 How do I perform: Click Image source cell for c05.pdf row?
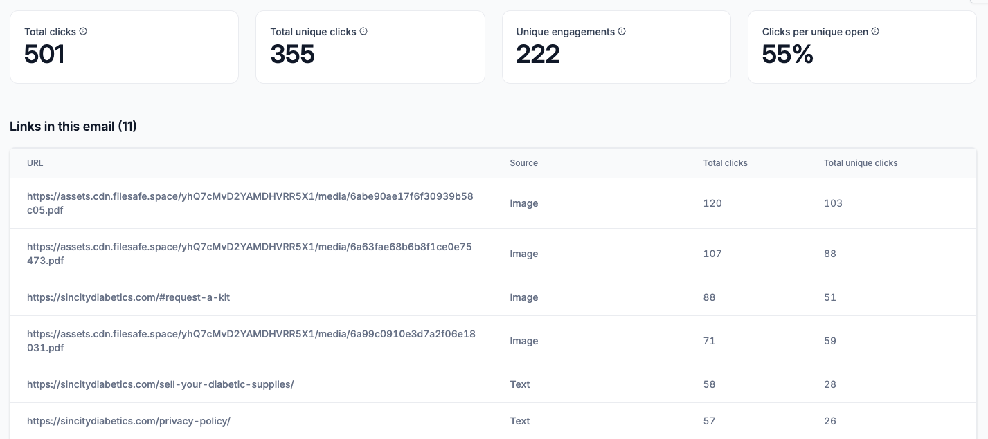[x=524, y=203]
